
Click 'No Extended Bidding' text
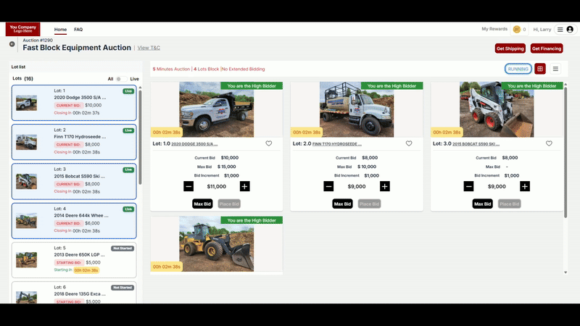243,69
